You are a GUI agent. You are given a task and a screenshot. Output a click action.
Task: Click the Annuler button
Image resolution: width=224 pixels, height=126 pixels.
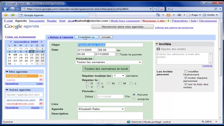click(x=106, y=37)
